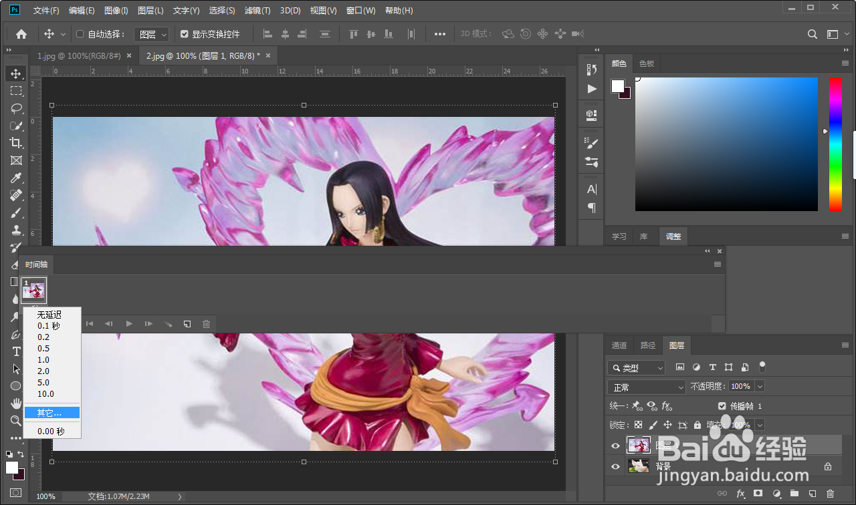Open the 正常 blend mode dropdown

(x=647, y=387)
